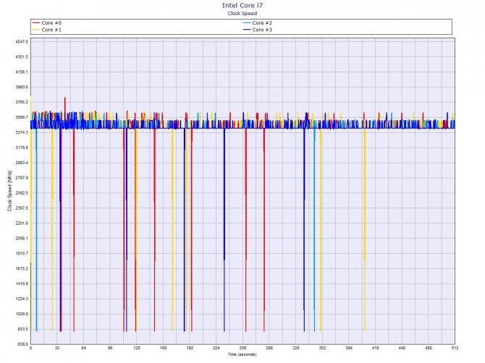
Task: Click the 4351.5 y-axis value
Action: 22,57
